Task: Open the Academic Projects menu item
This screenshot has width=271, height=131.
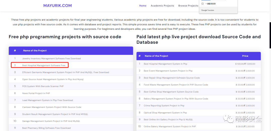Action: [x=162, y=6]
